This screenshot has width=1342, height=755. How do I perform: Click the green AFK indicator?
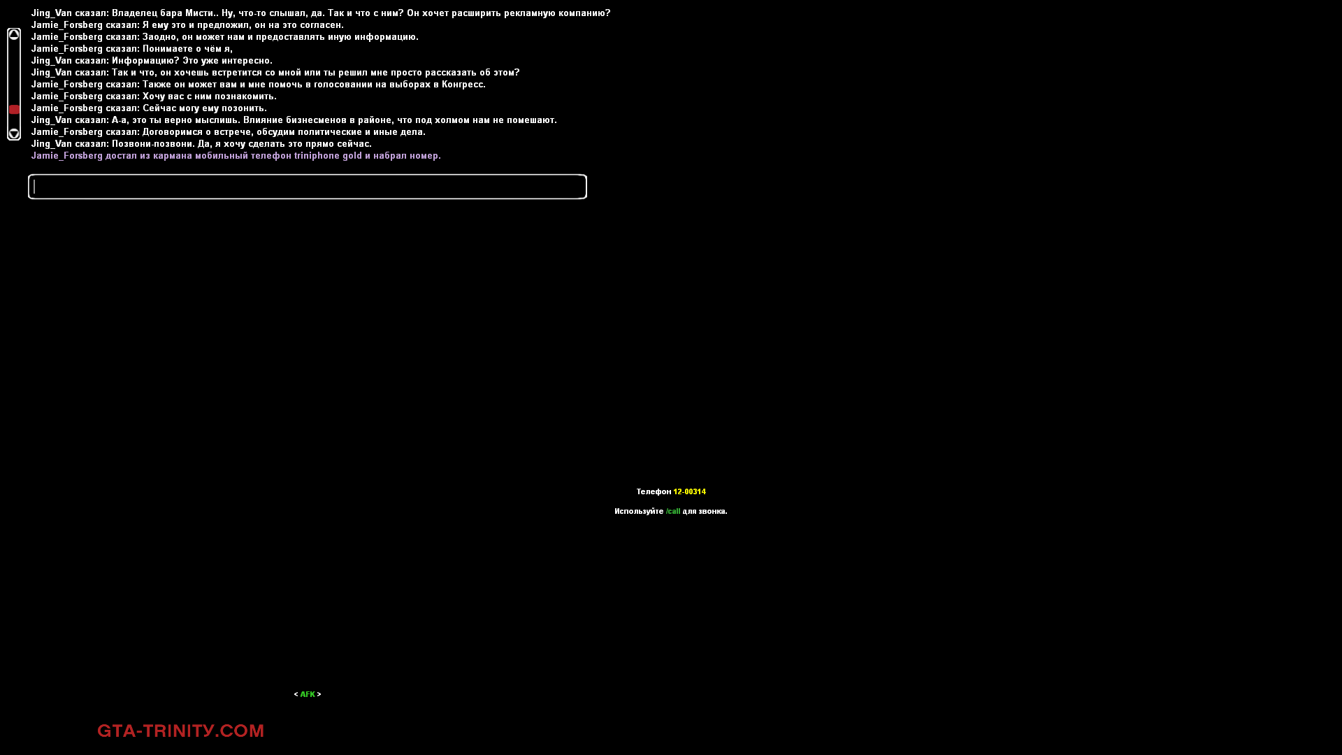tap(308, 694)
